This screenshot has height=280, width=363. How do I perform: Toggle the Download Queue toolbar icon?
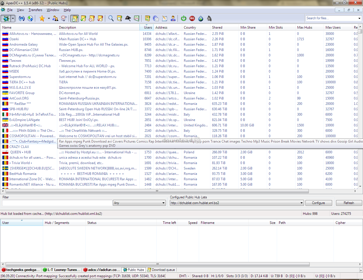tap(75, 19)
